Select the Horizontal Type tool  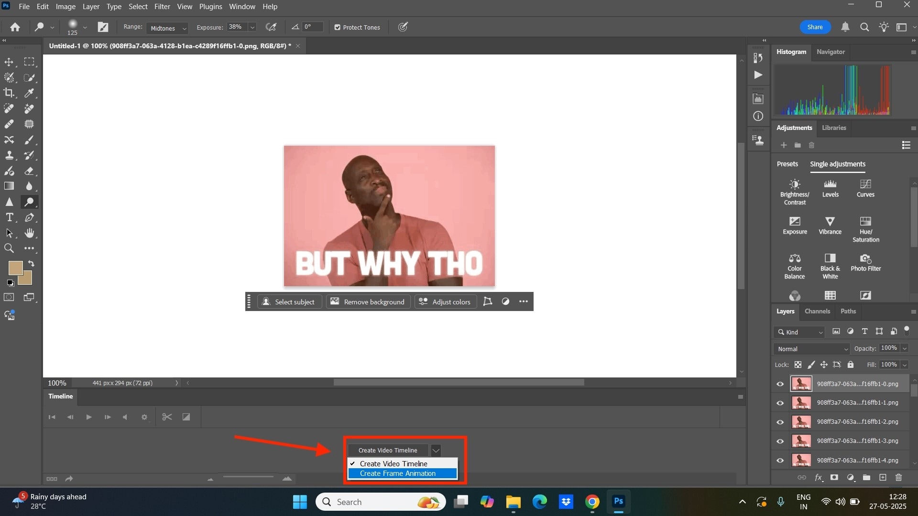pyautogui.click(x=9, y=217)
